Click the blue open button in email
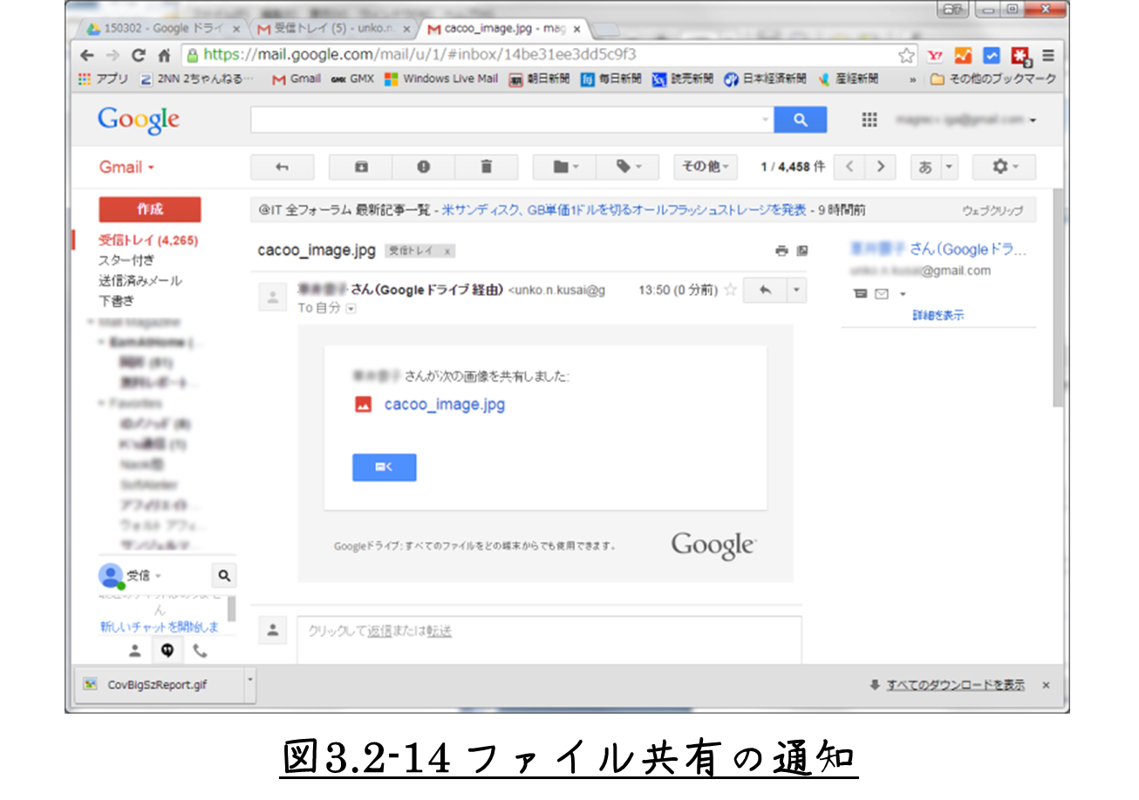The width and height of the screenshot is (1139, 800). click(384, 468)
